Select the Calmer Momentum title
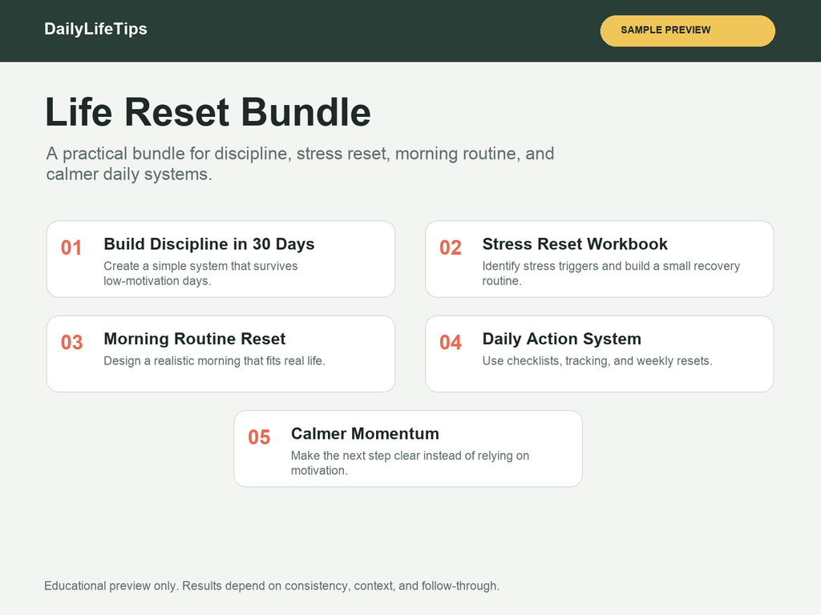The height and width of the screenshot is (615, 821). [x=365, y=433]
